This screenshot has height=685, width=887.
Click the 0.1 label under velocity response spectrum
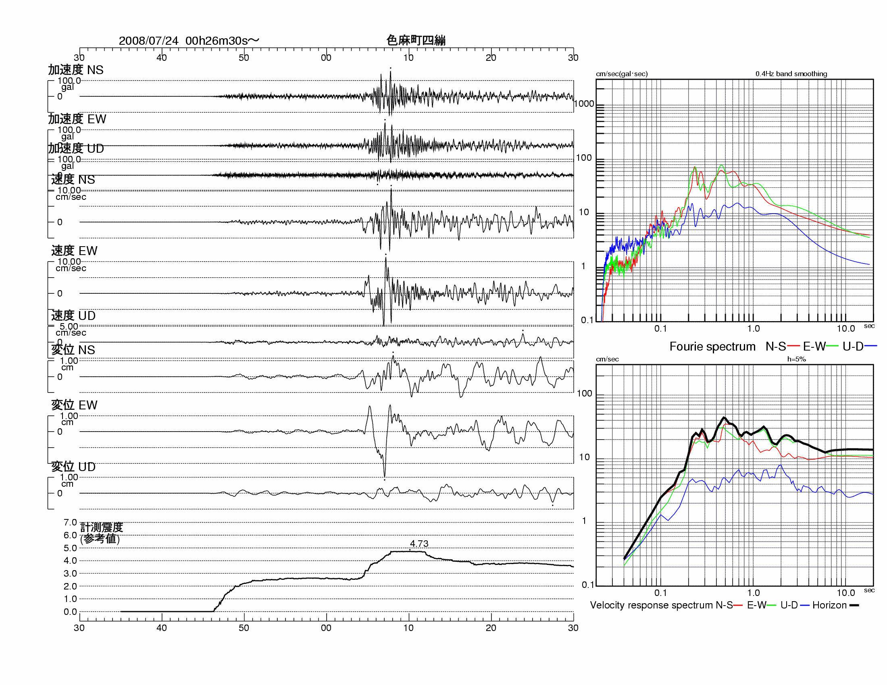pos(661,593)
